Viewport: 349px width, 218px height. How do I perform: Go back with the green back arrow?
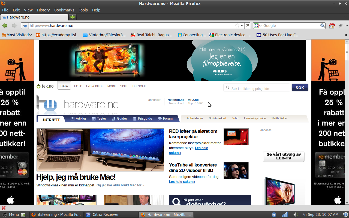coord(5,26)
